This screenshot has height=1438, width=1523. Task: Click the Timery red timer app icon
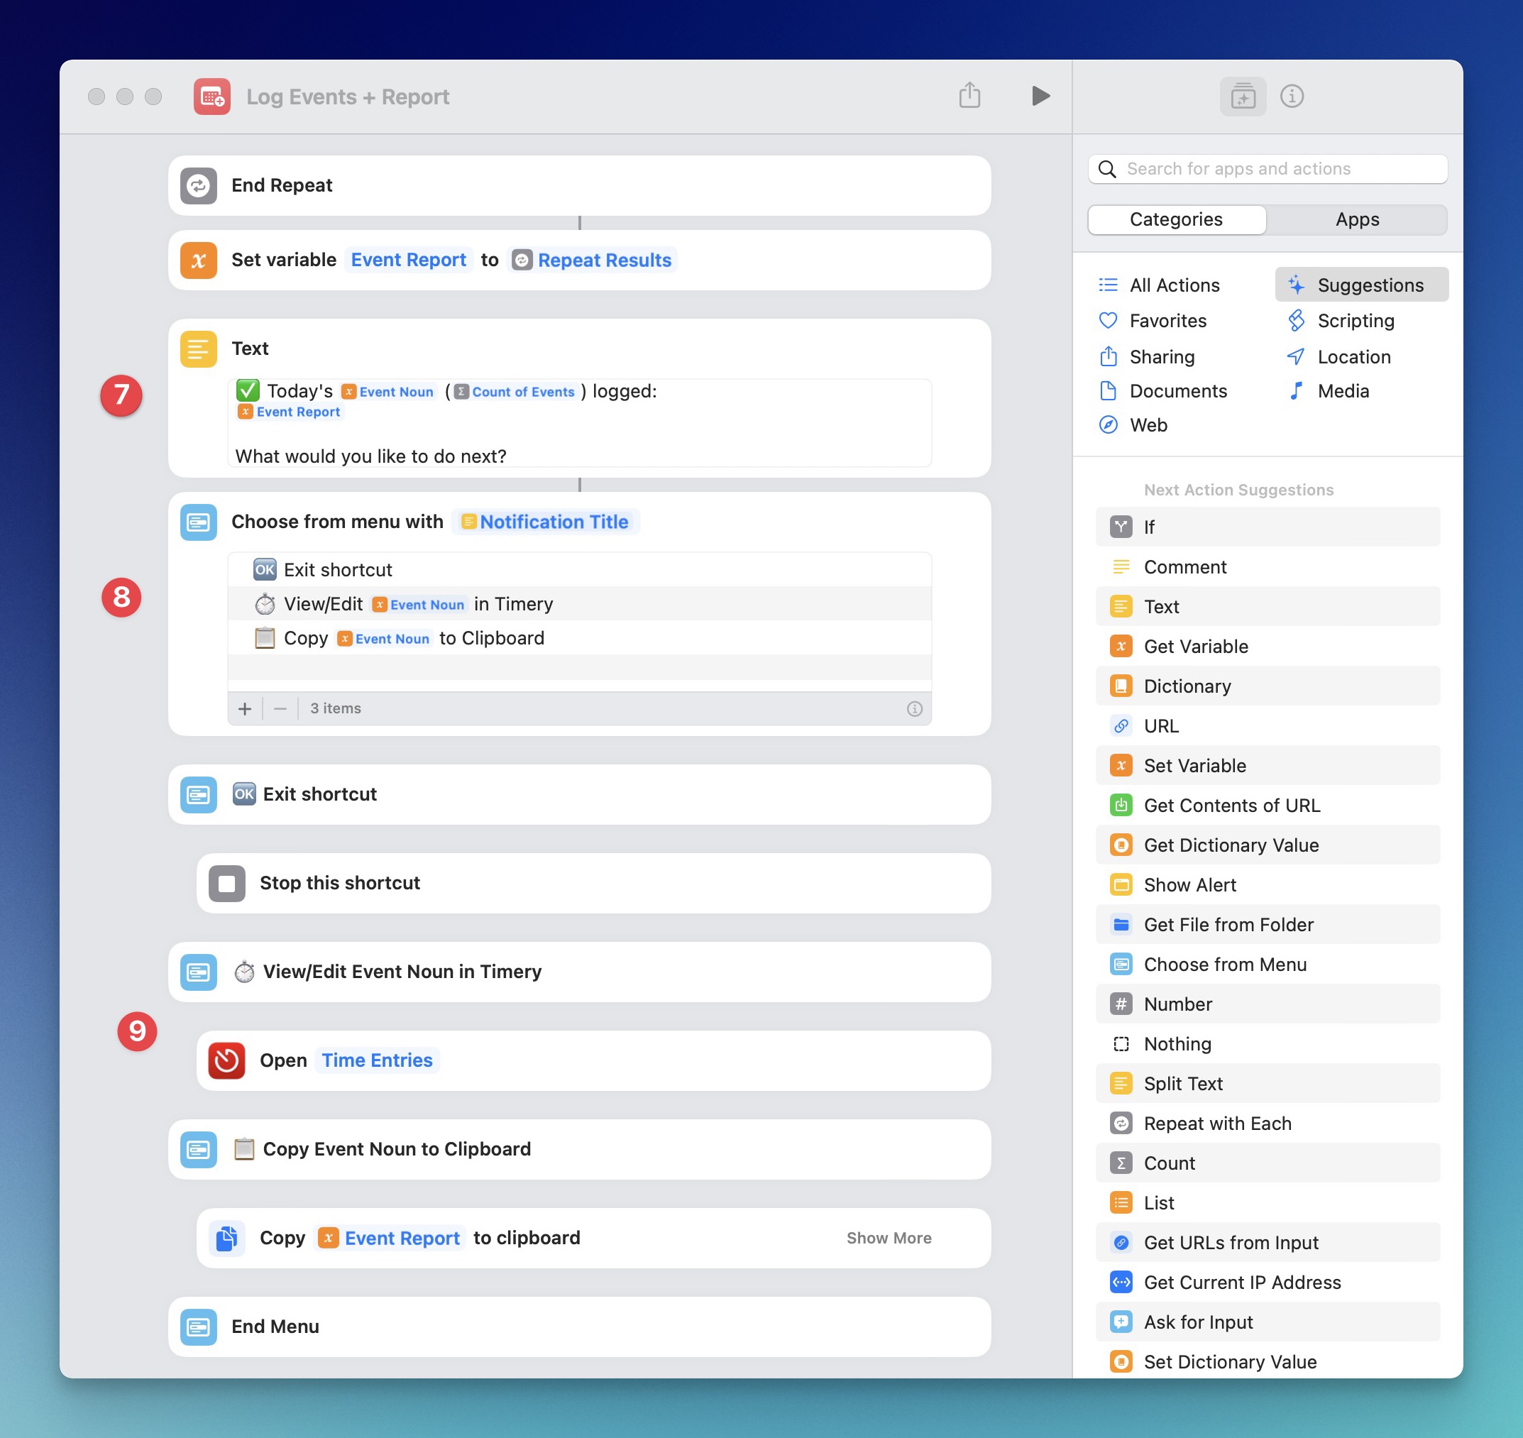tap(227, 1060)
